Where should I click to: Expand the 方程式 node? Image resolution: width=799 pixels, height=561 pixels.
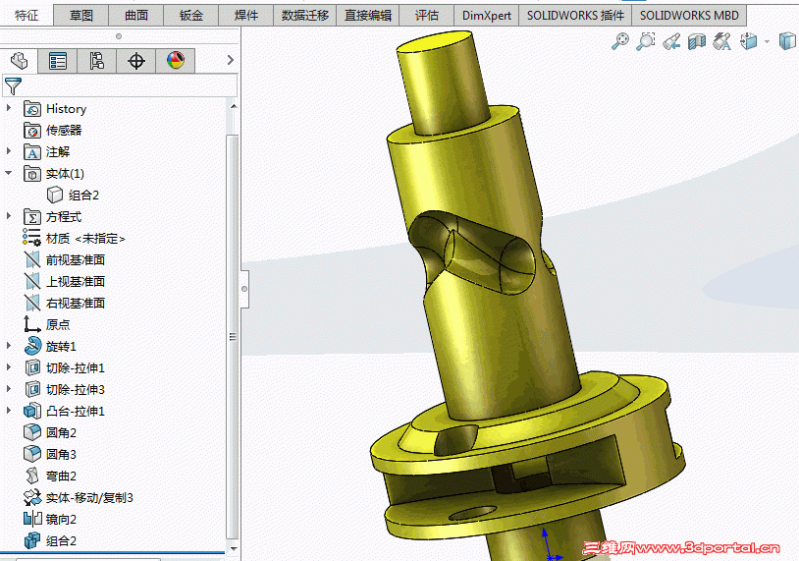(x=9, y=216)
